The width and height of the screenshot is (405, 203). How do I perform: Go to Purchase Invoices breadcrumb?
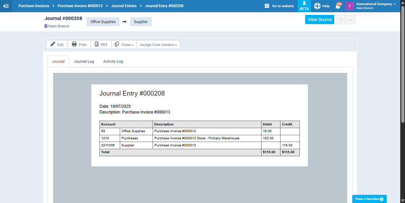33,6
